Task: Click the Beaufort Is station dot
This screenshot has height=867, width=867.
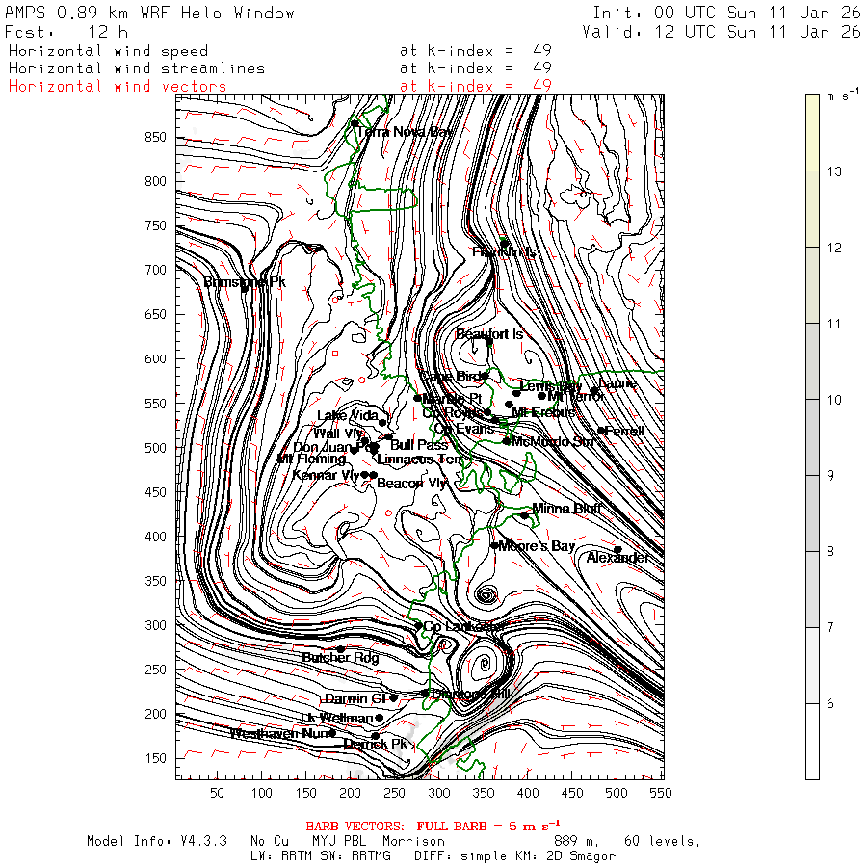Action: point(489,341)
